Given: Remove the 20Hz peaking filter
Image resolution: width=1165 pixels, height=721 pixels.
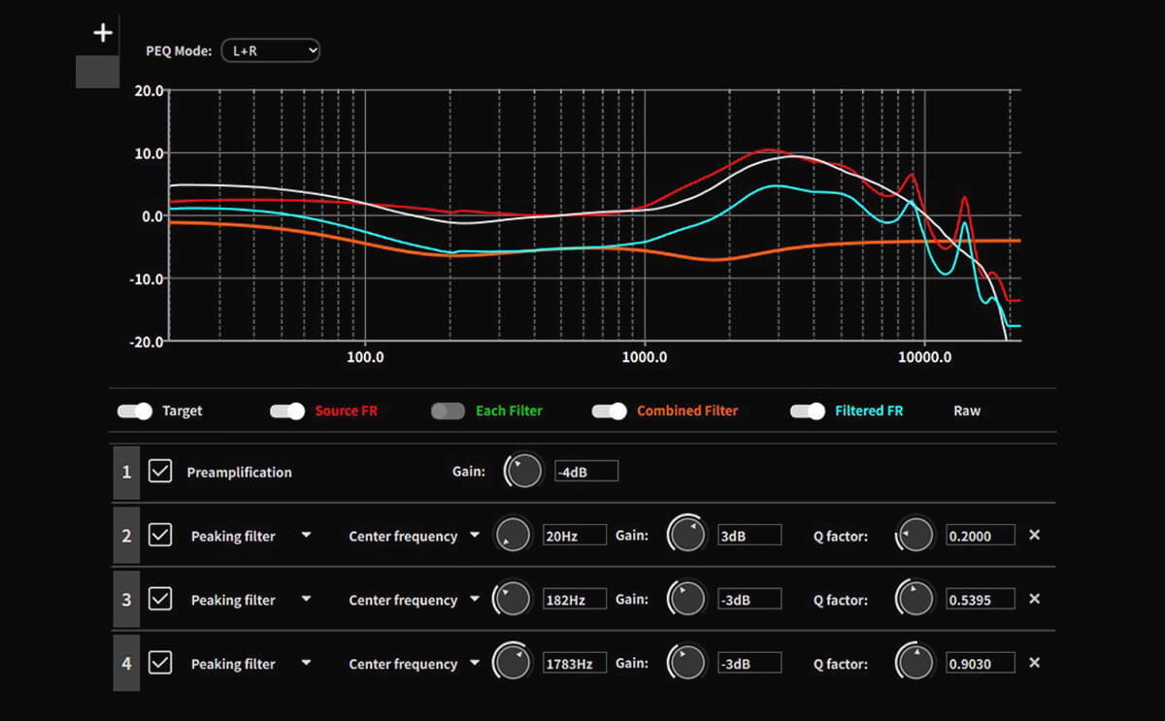Looking at the screenshot, I should [1034, 535].
